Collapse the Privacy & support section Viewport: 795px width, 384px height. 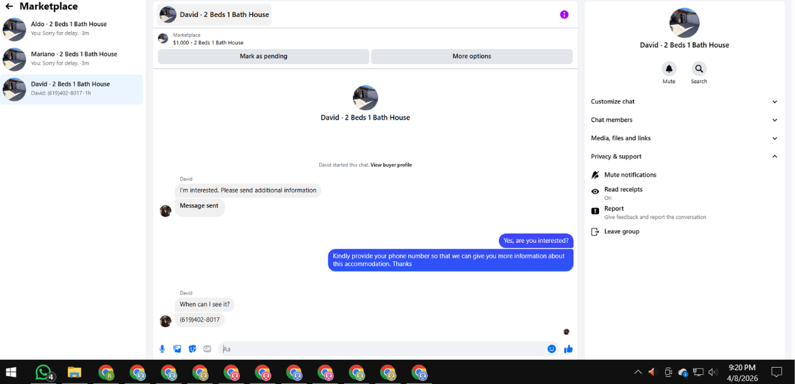point(684,156)
